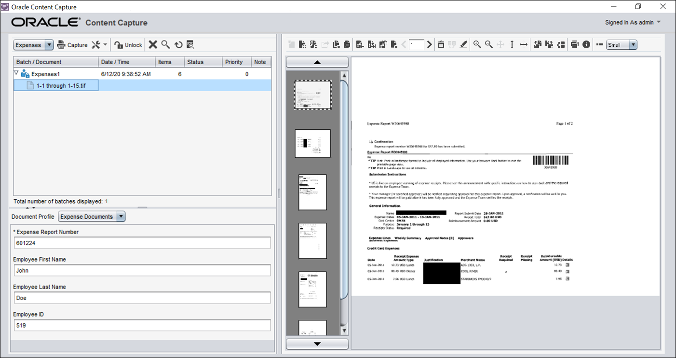Delete the selected batch
This screenshot has width=676, height=358.
pyautogui.click(x=154, y=44)
